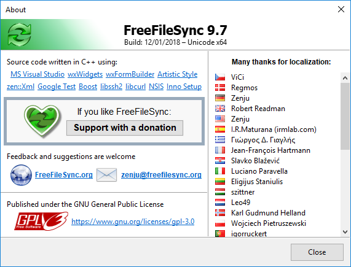Follow the zen::Xml link

coord(21,87)
